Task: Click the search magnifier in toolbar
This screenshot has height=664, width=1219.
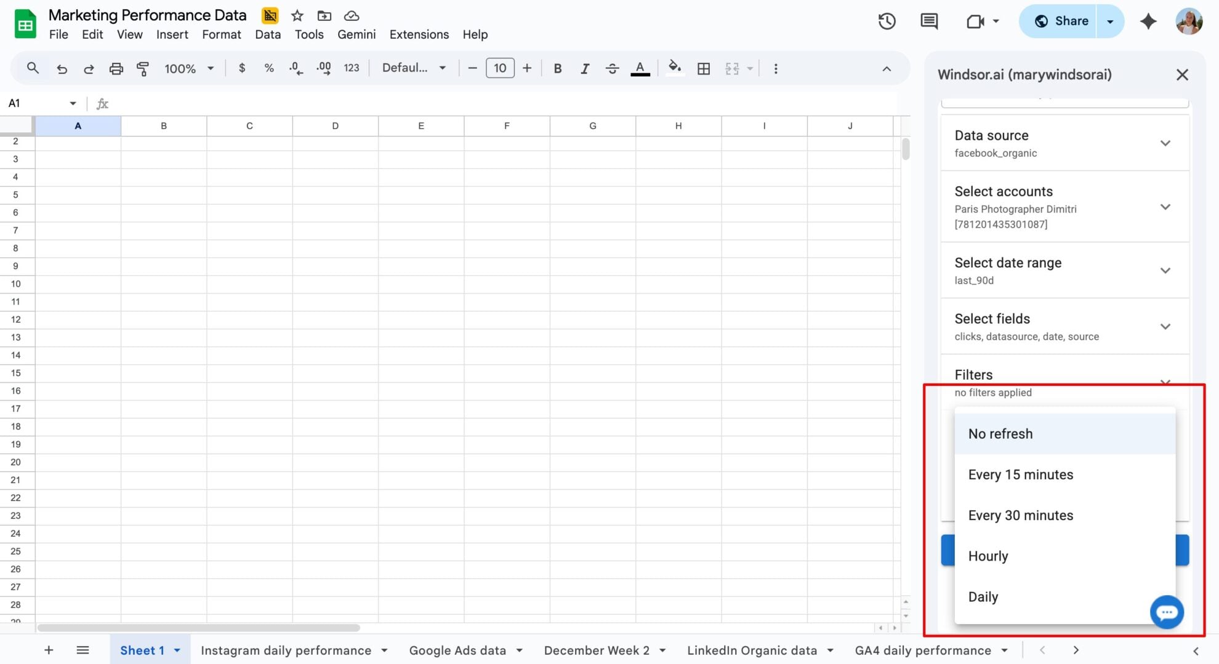Action: click(x=33, y=68)
